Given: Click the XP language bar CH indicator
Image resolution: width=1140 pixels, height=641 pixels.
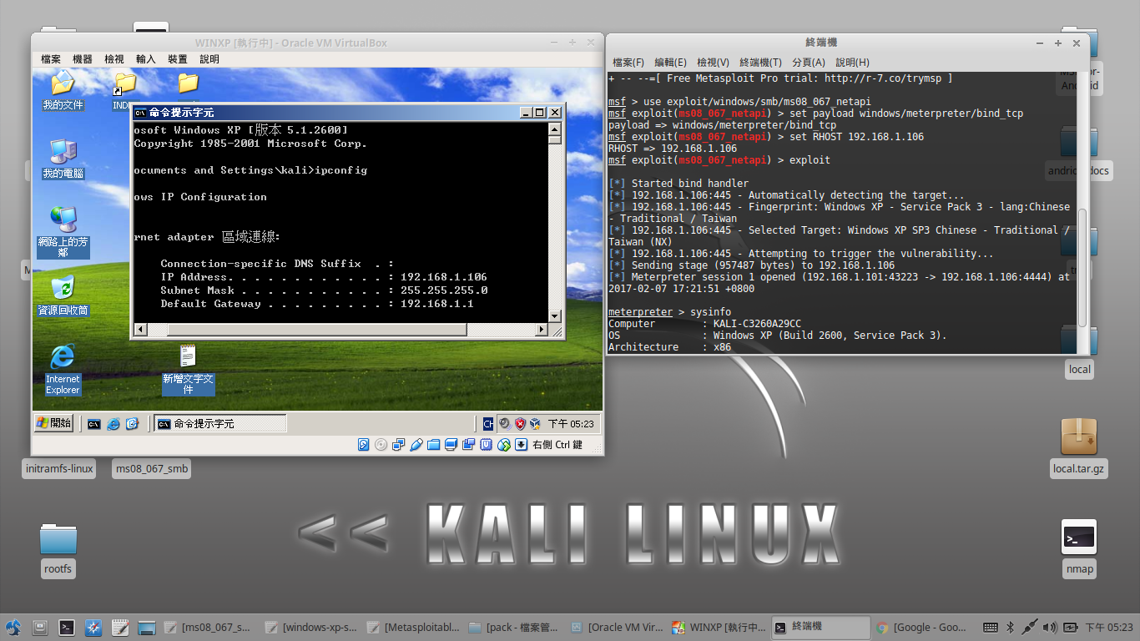Looking at the screenshot, I should point(487,424).
